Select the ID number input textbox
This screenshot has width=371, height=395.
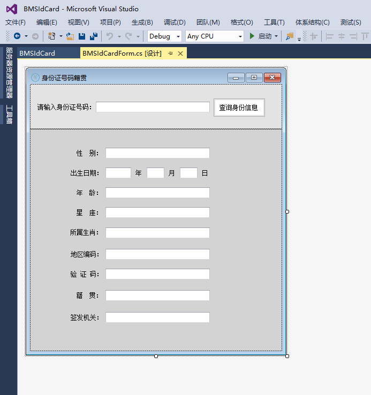153,107
